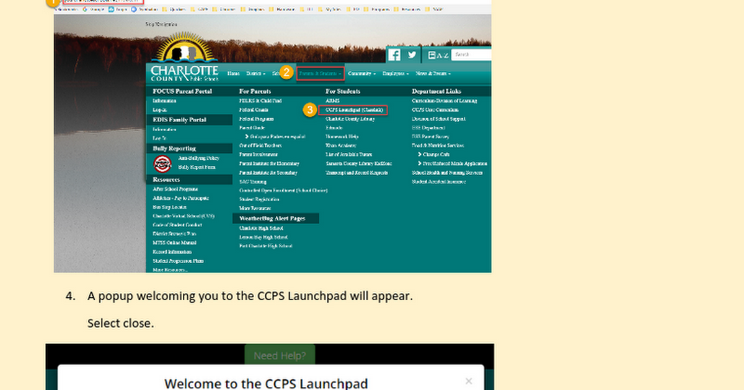Open the SAC Training link
The image size is (744, 390).
[x=253, y=182]
